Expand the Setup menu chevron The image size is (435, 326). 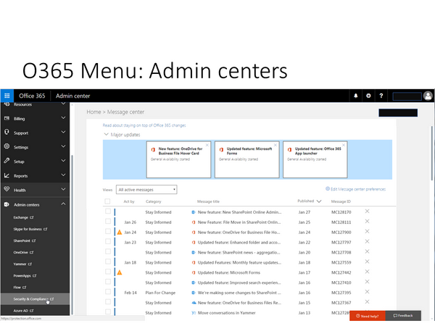(63, 161)
